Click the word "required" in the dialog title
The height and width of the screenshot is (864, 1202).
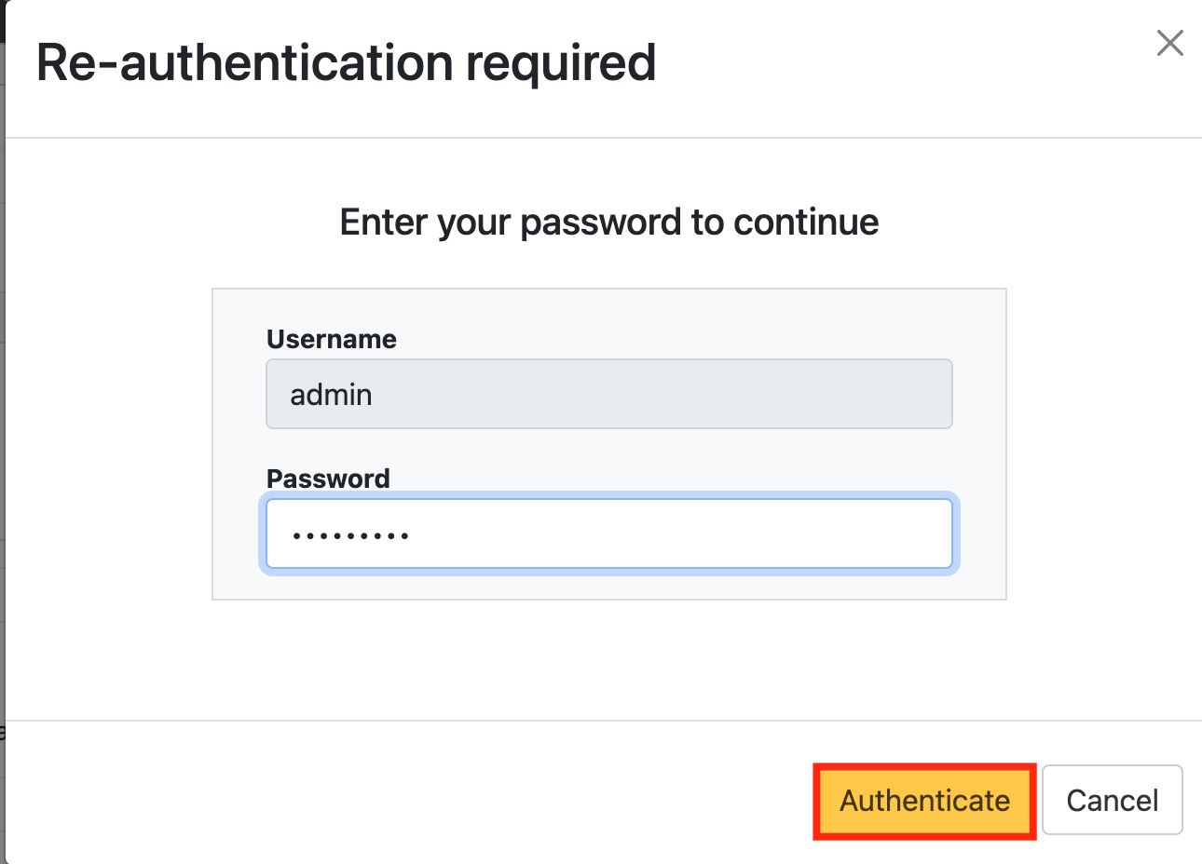point(561,63)
